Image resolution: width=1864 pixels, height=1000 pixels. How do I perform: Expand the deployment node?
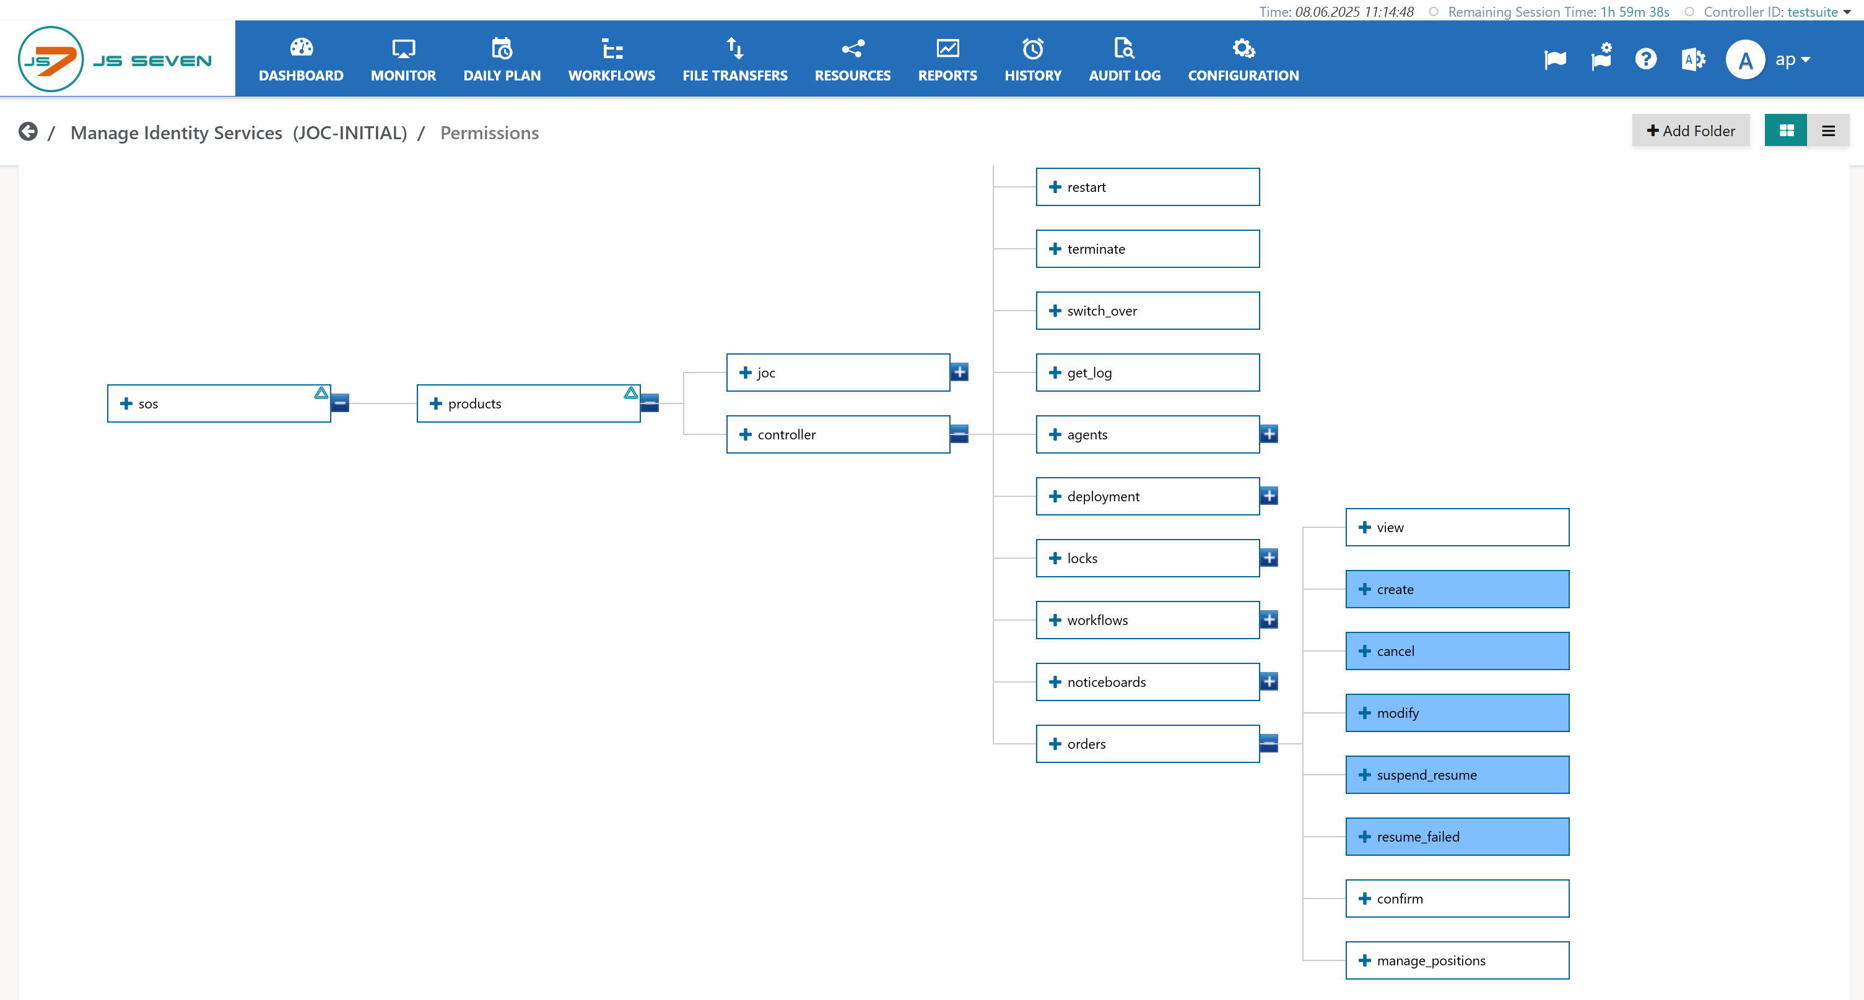coord(1270,495)
